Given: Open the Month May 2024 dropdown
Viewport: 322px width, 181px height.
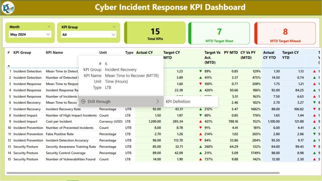Looking at the screenshot, I should 30,34.
